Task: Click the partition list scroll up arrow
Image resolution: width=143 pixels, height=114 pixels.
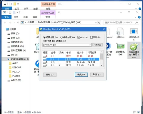Action: point(102,52)
